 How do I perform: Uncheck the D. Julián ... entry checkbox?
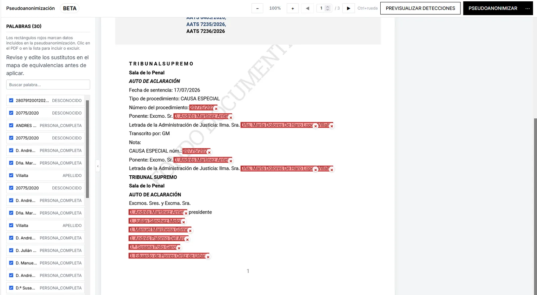(11, 250)
